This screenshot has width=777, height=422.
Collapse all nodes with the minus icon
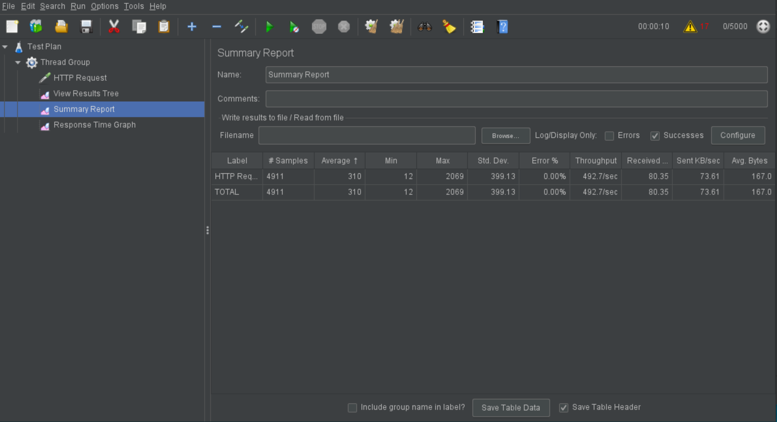click(217, 27)
